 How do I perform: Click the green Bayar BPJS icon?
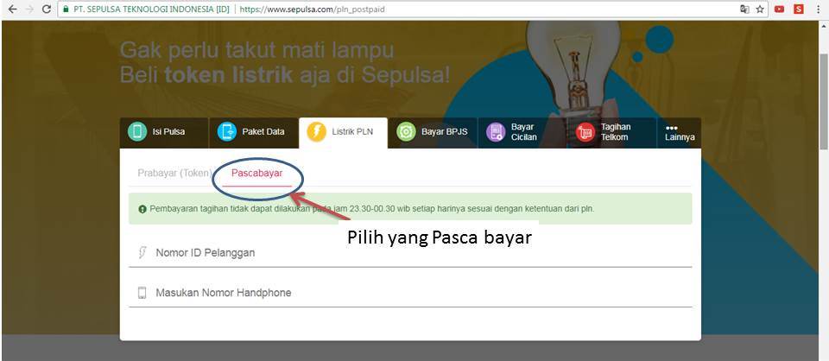[x=406, y=131]
